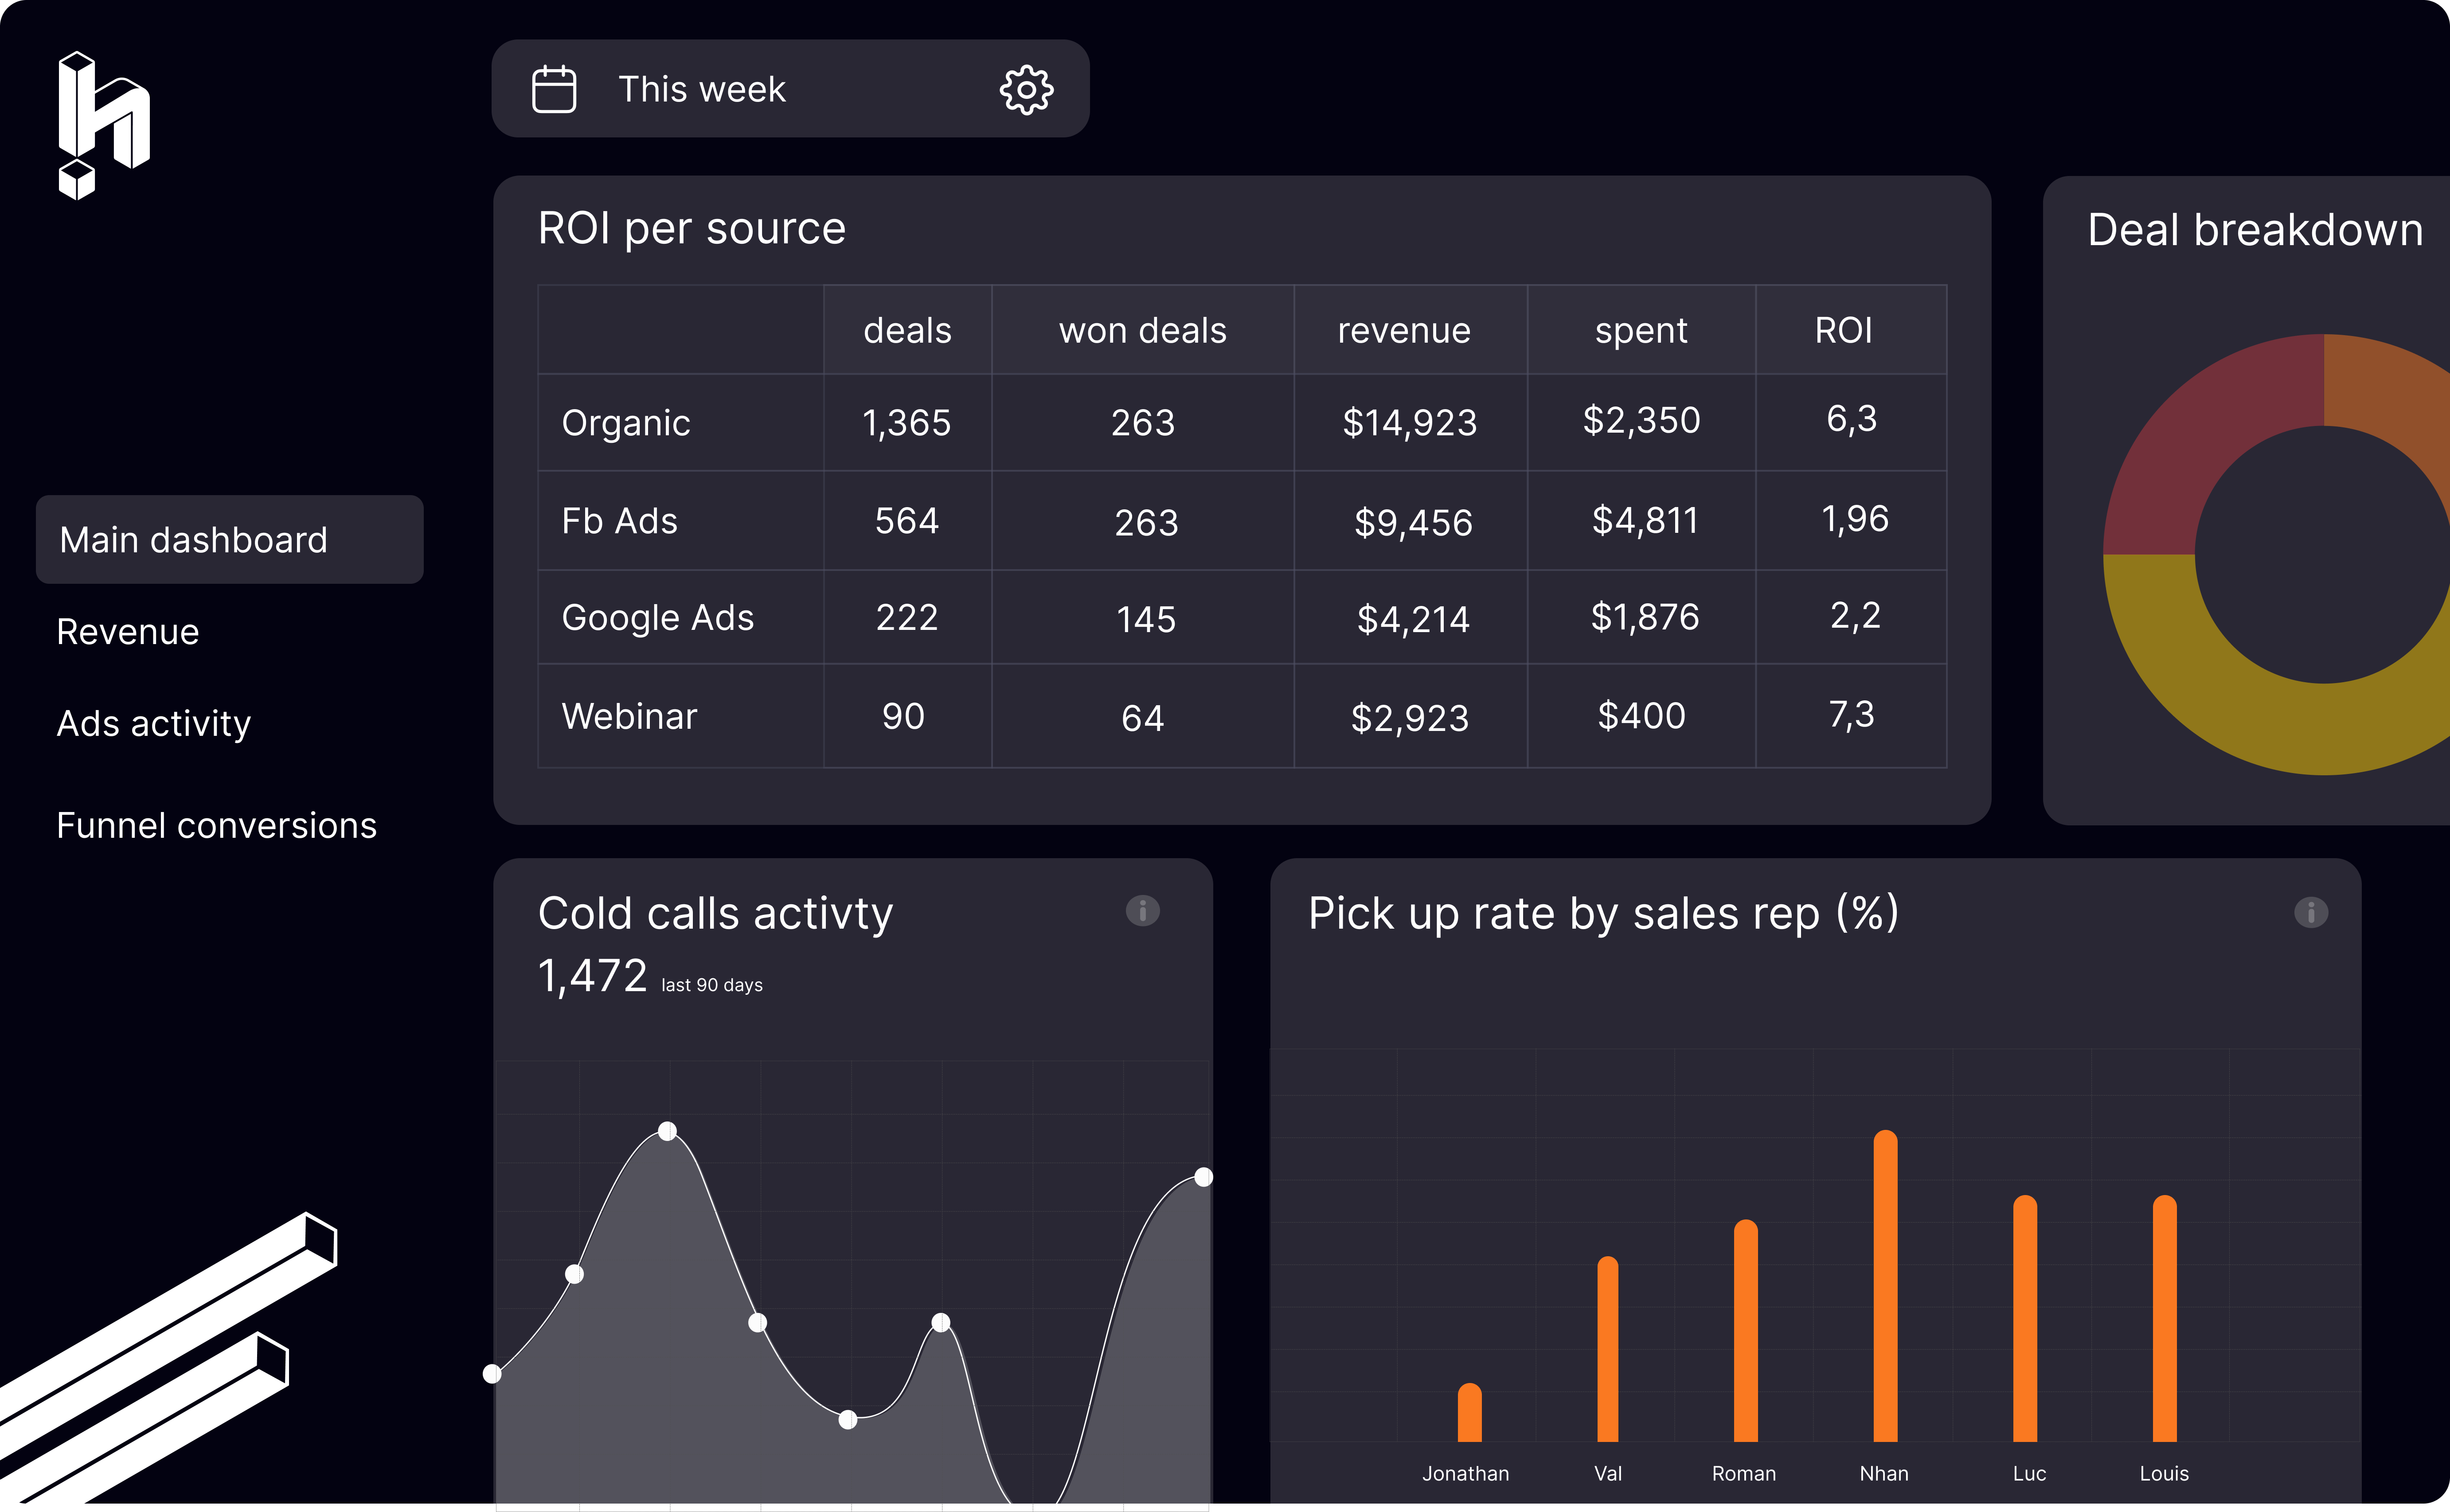
Task: Click Jonathan's orange bar in chart
Action: (1469, 1413)
